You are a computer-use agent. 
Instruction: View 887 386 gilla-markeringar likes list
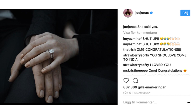[x=145, y=87]
